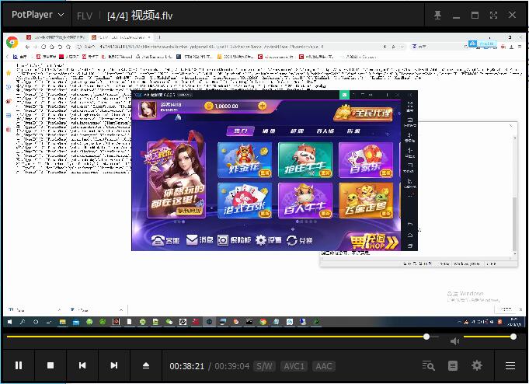529x384 pixels.
Task: Stop the video playback
Action: (50, 365)
